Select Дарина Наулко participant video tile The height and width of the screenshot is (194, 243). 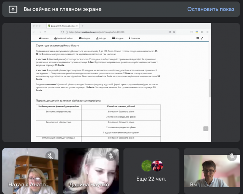91,171
